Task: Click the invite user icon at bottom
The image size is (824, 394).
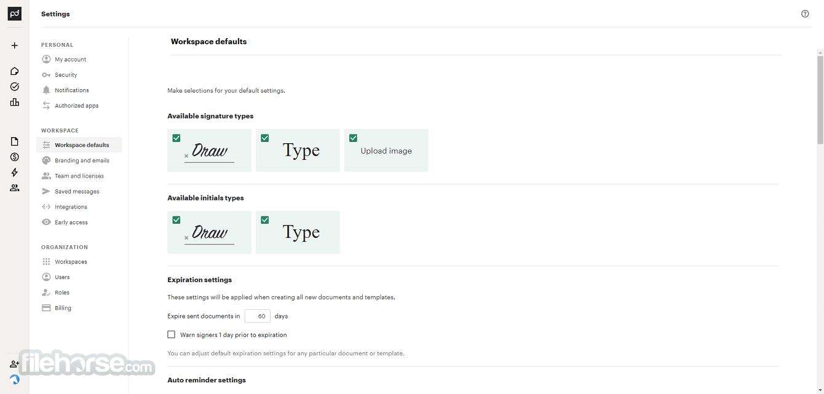Action: point(15,364)
